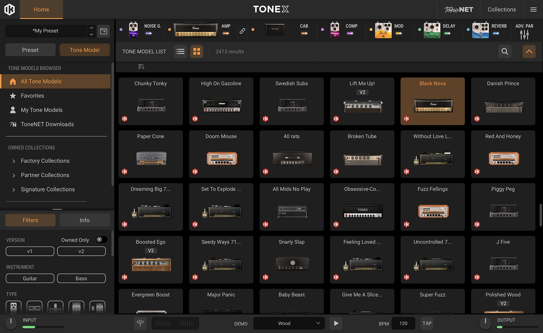543x333 pixels.
Task: Toggle the Reverb pedal on/off switch
Action: (496, 33)
